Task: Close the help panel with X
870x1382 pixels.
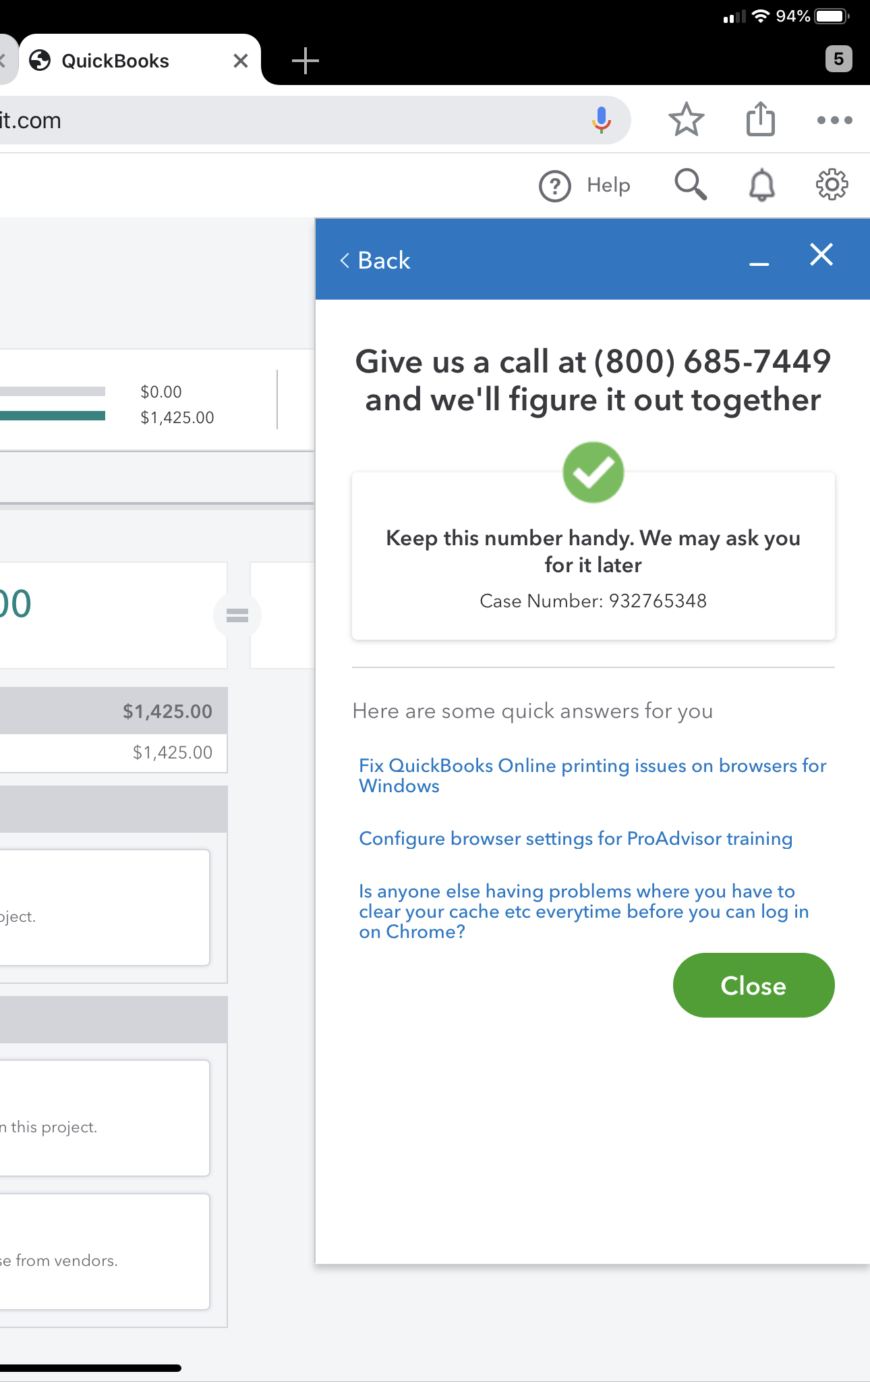Action: (821, 255)
